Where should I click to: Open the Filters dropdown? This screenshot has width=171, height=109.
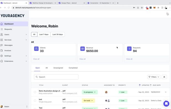(x=154, y=77)
